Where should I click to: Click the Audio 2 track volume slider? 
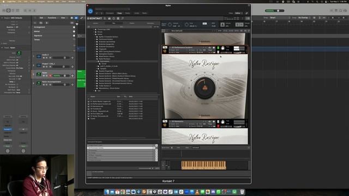tap(61, 58)
